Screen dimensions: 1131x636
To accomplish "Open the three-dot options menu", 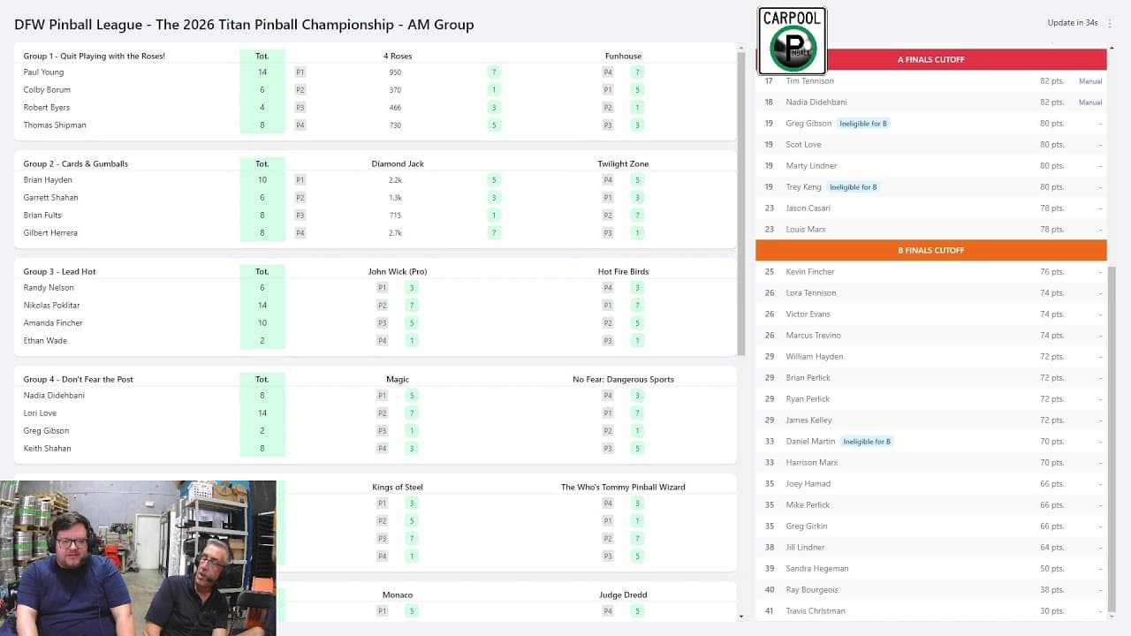I will [x=1110, y=23].
